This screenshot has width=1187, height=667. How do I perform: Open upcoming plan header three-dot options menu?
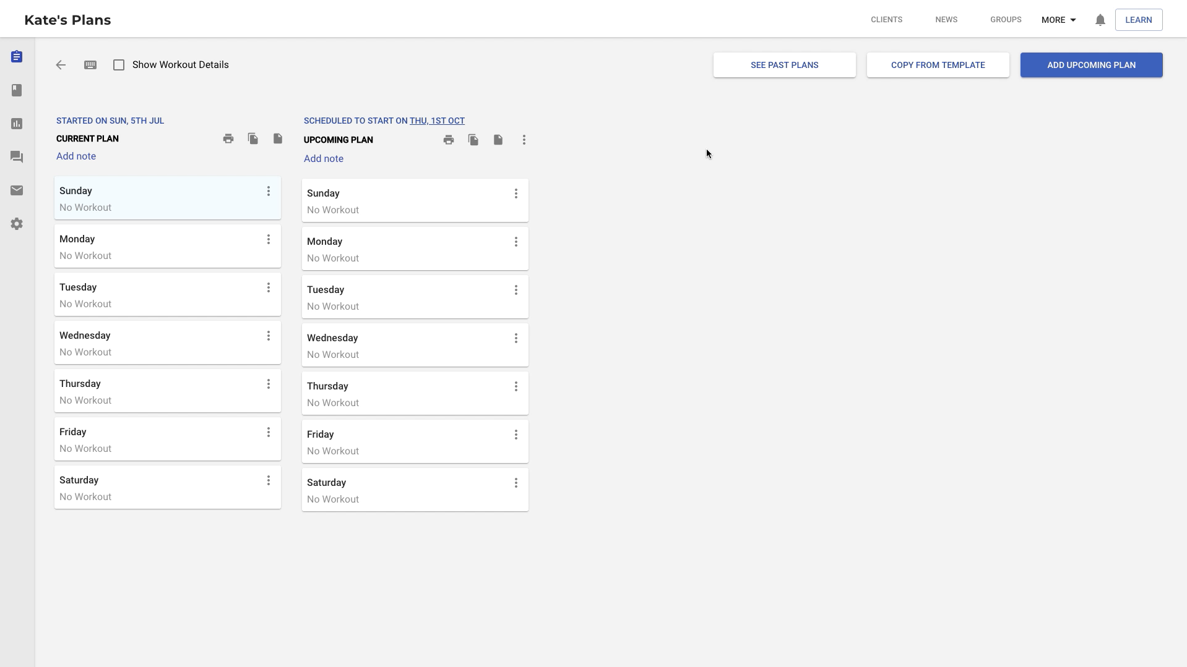pos(524,140)
